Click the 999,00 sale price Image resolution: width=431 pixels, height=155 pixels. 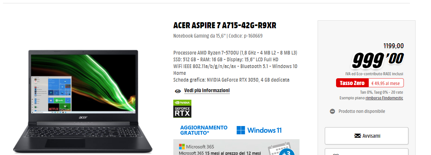click(378, 60)
